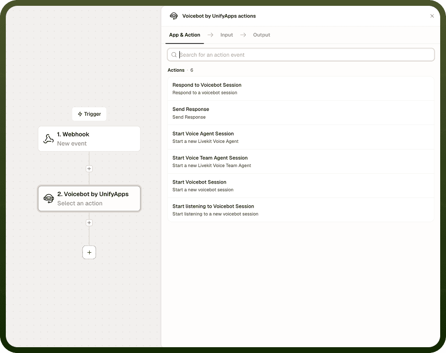Click the Voicebot headset icon in panel header

[x=174, y=16]
